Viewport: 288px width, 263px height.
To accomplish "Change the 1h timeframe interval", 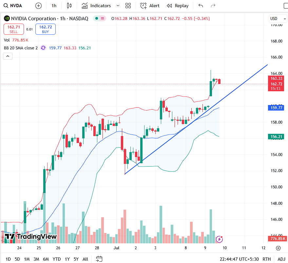I will (x=54, y=6).
